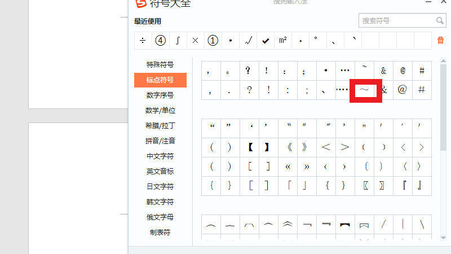Go to the 日文字符 category
451x254 pixels.
point(160,186)
